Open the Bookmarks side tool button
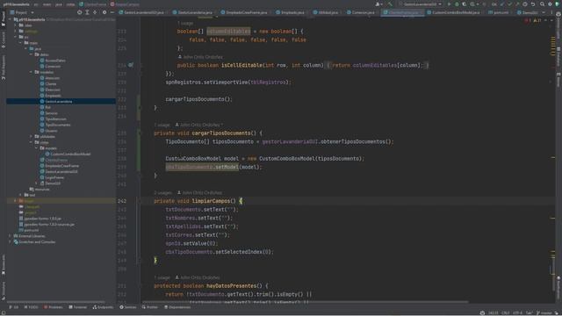The height and width of the screenshot is (316, 562). 4,265
